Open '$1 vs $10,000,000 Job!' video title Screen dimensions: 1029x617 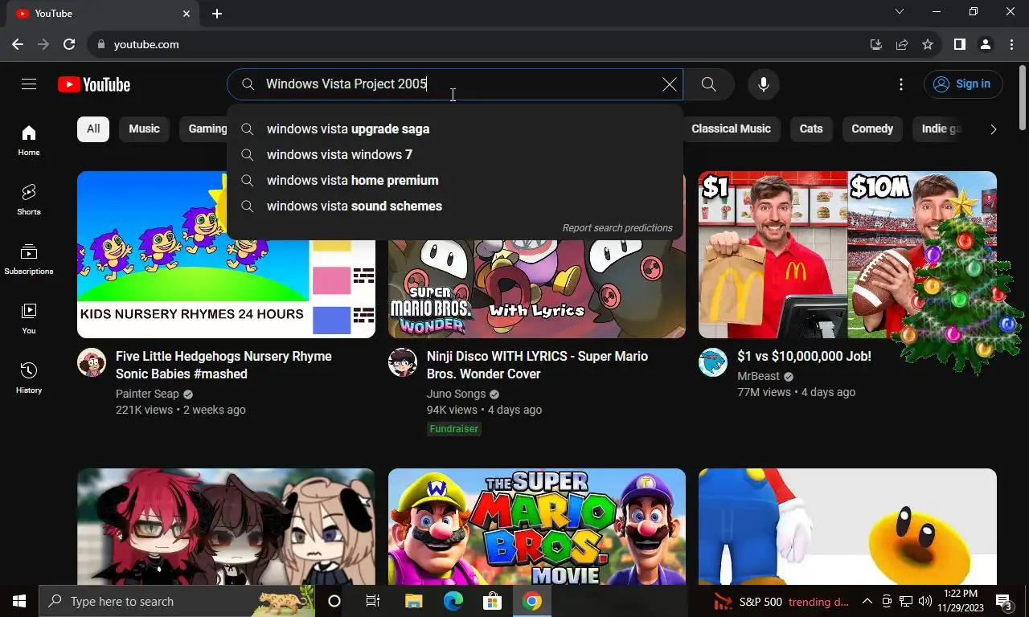coord(804,356)
